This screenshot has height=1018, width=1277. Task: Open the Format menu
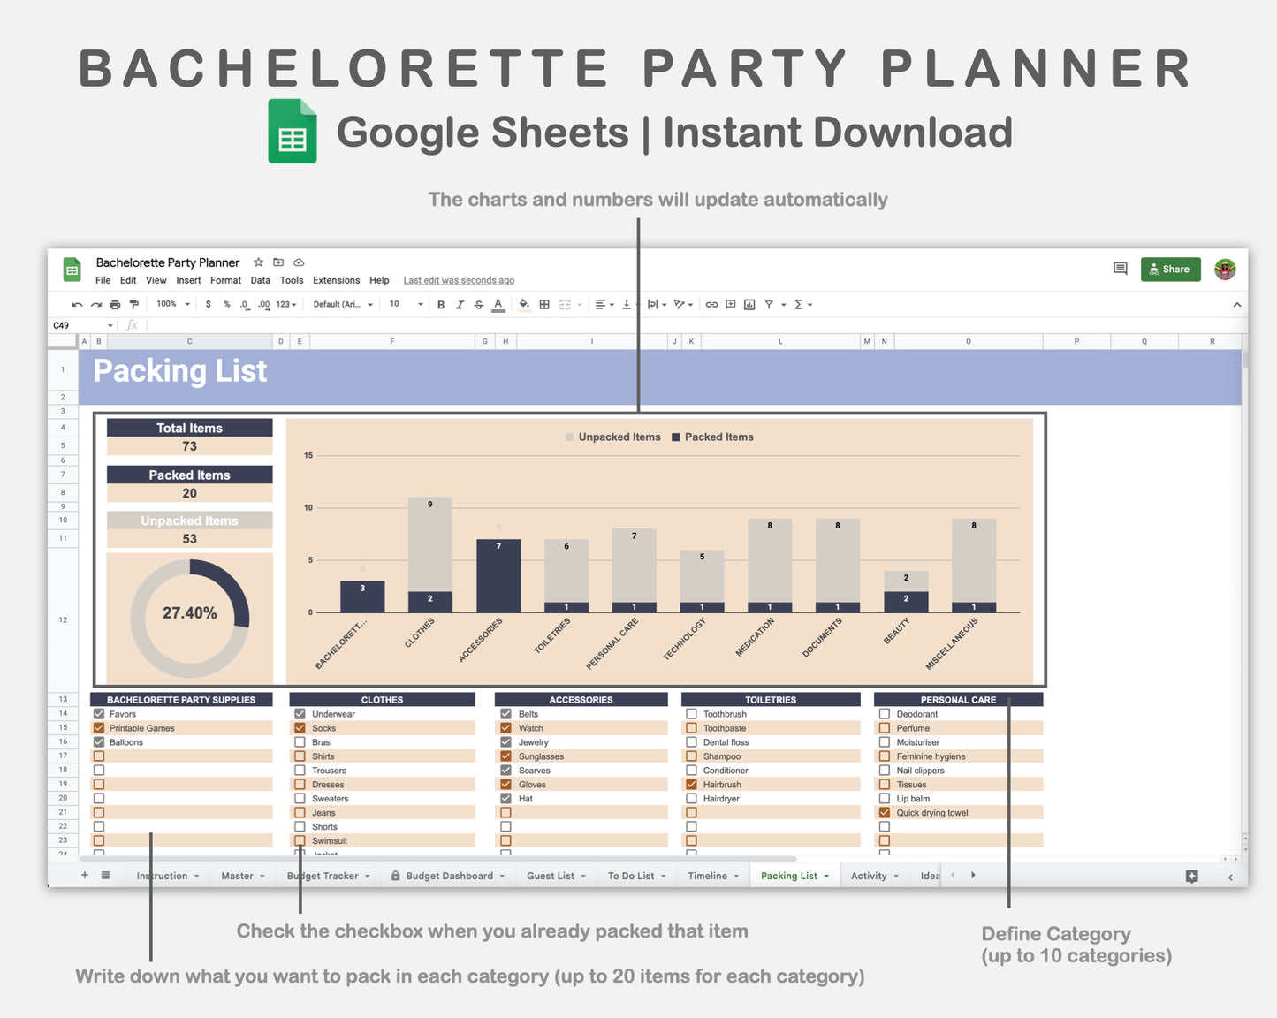[225, 280]
